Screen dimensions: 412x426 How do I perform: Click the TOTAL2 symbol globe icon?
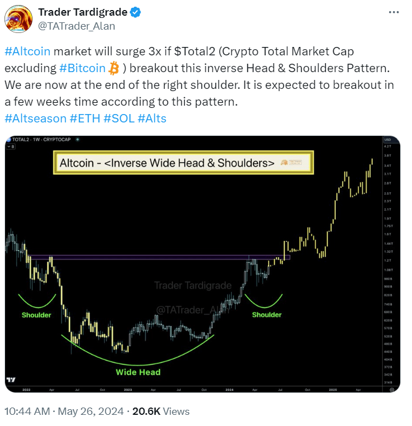pyautogui.click(x=8, y=140)
